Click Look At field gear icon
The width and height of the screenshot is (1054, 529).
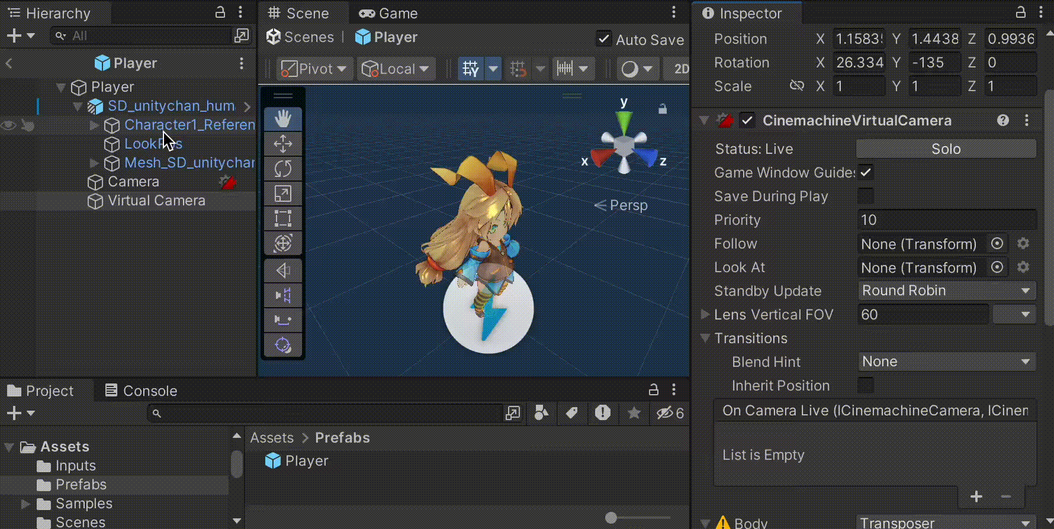coord(1023,267)
